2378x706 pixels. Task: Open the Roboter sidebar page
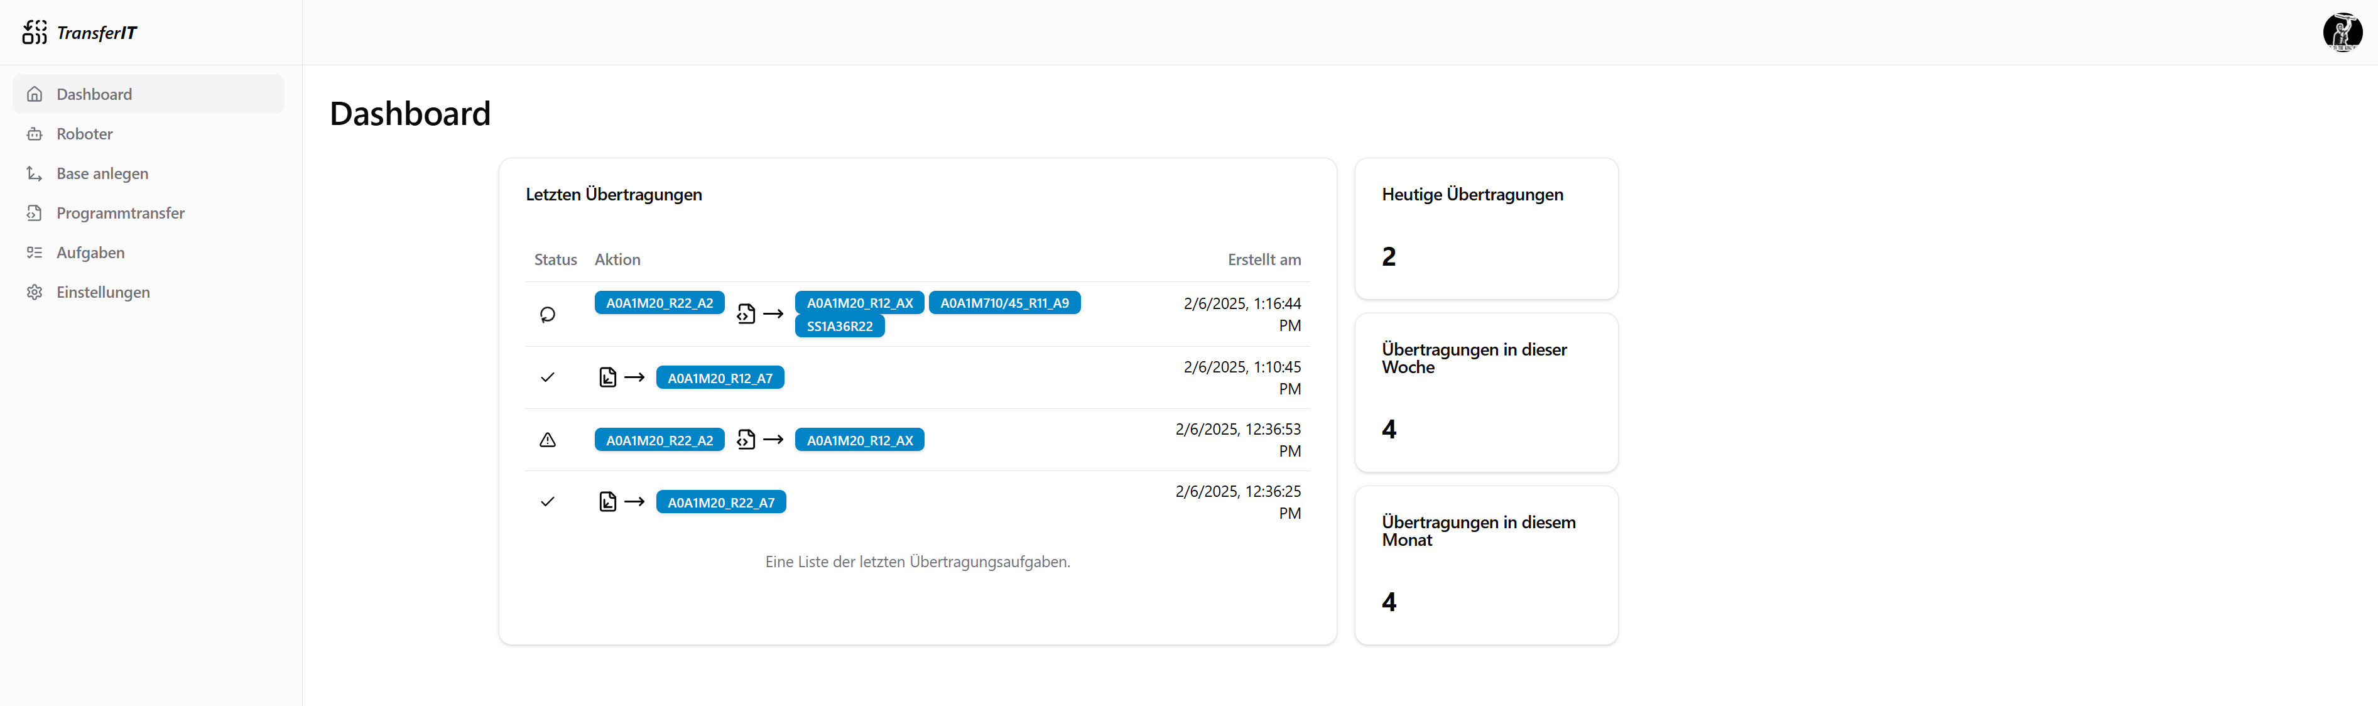pyautogui.click(x=84, y=134)
